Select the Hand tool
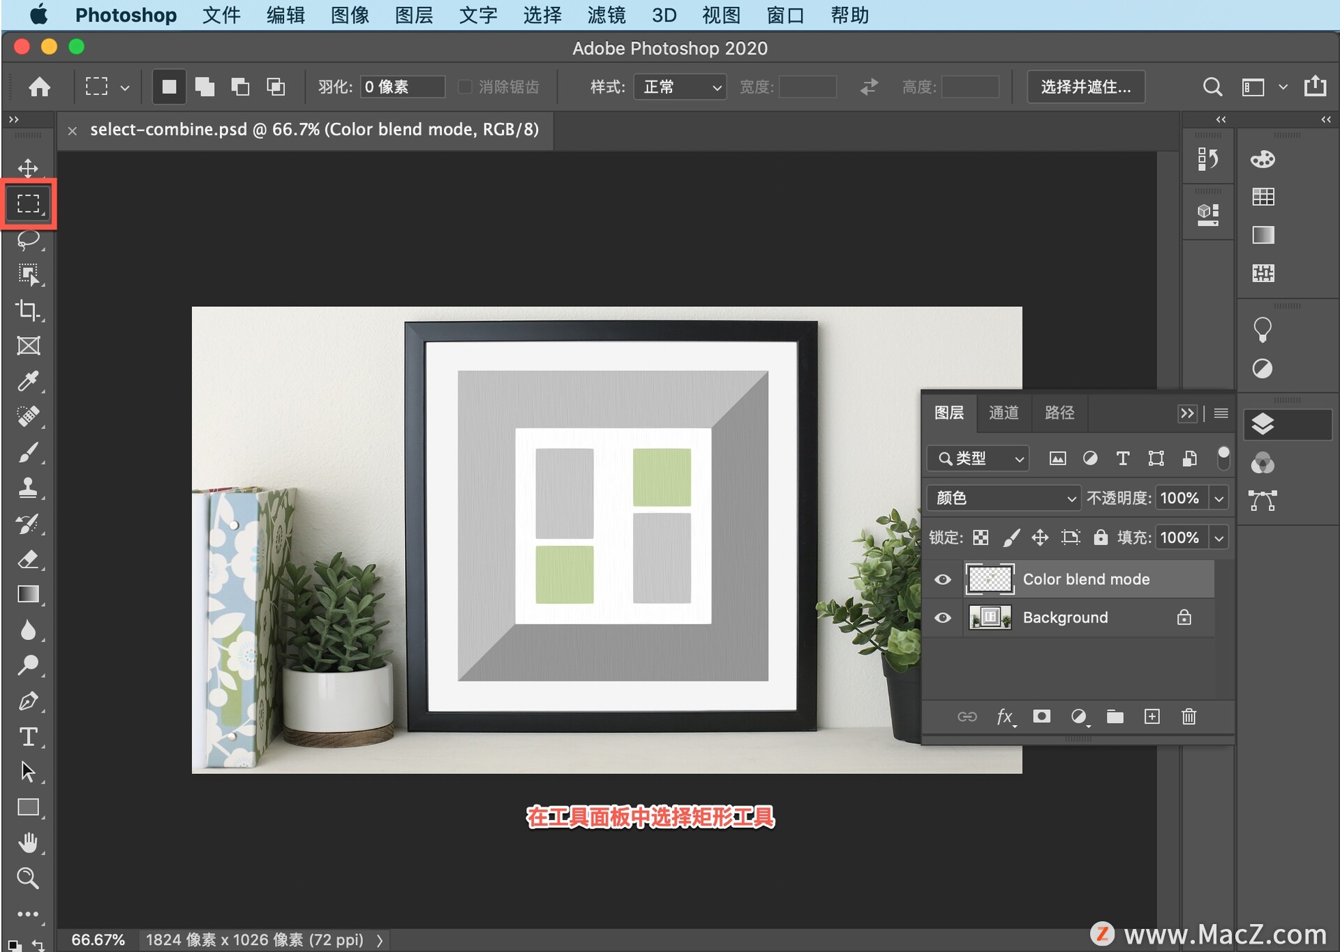The width and height of the screenshot is (1340, 952). click(28, 842)
